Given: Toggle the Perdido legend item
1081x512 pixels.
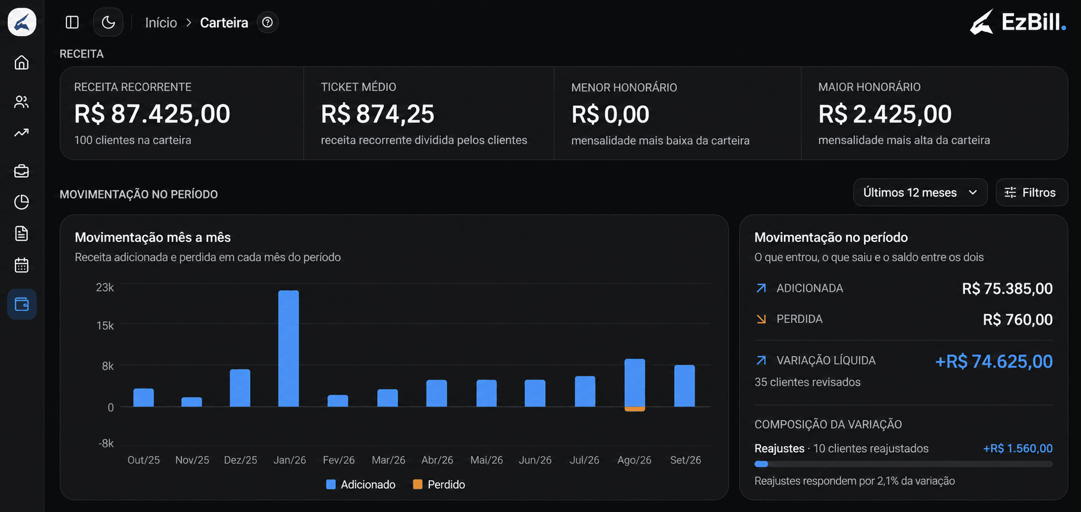Looking at the screenshot, I should (x=439, y=485).
